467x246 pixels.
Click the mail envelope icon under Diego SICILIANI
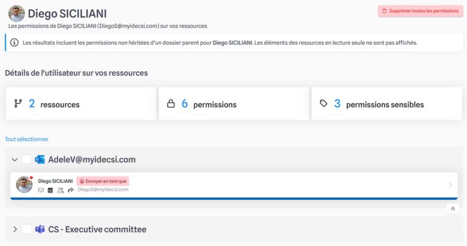click(41, 190)
